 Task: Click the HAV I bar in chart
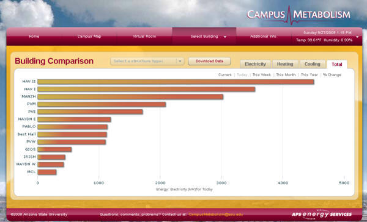click(146, 89)
